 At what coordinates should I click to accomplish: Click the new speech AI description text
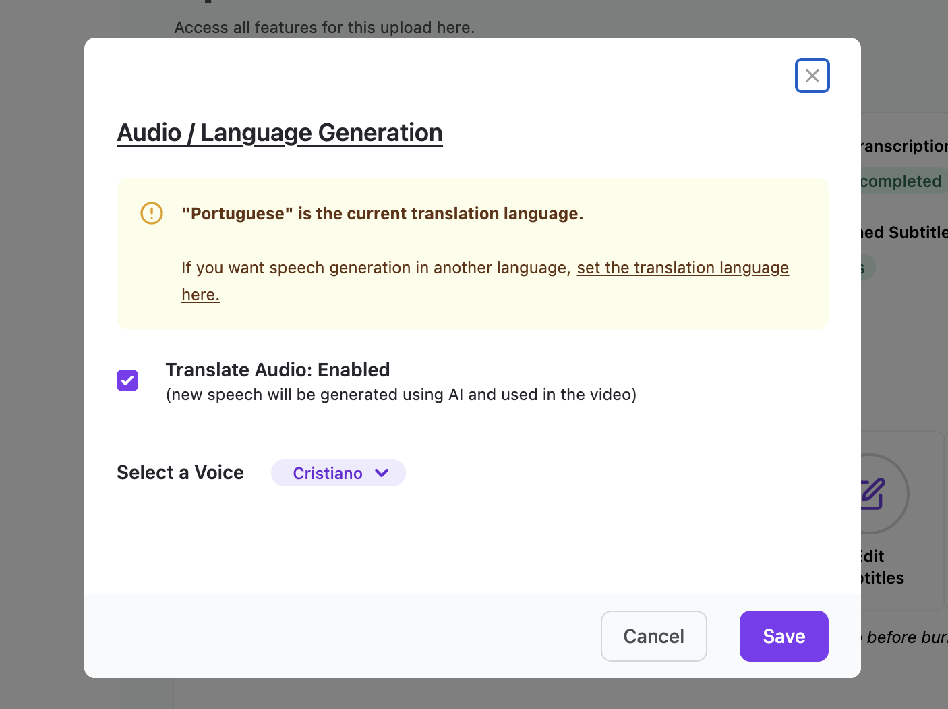(401, 395)
